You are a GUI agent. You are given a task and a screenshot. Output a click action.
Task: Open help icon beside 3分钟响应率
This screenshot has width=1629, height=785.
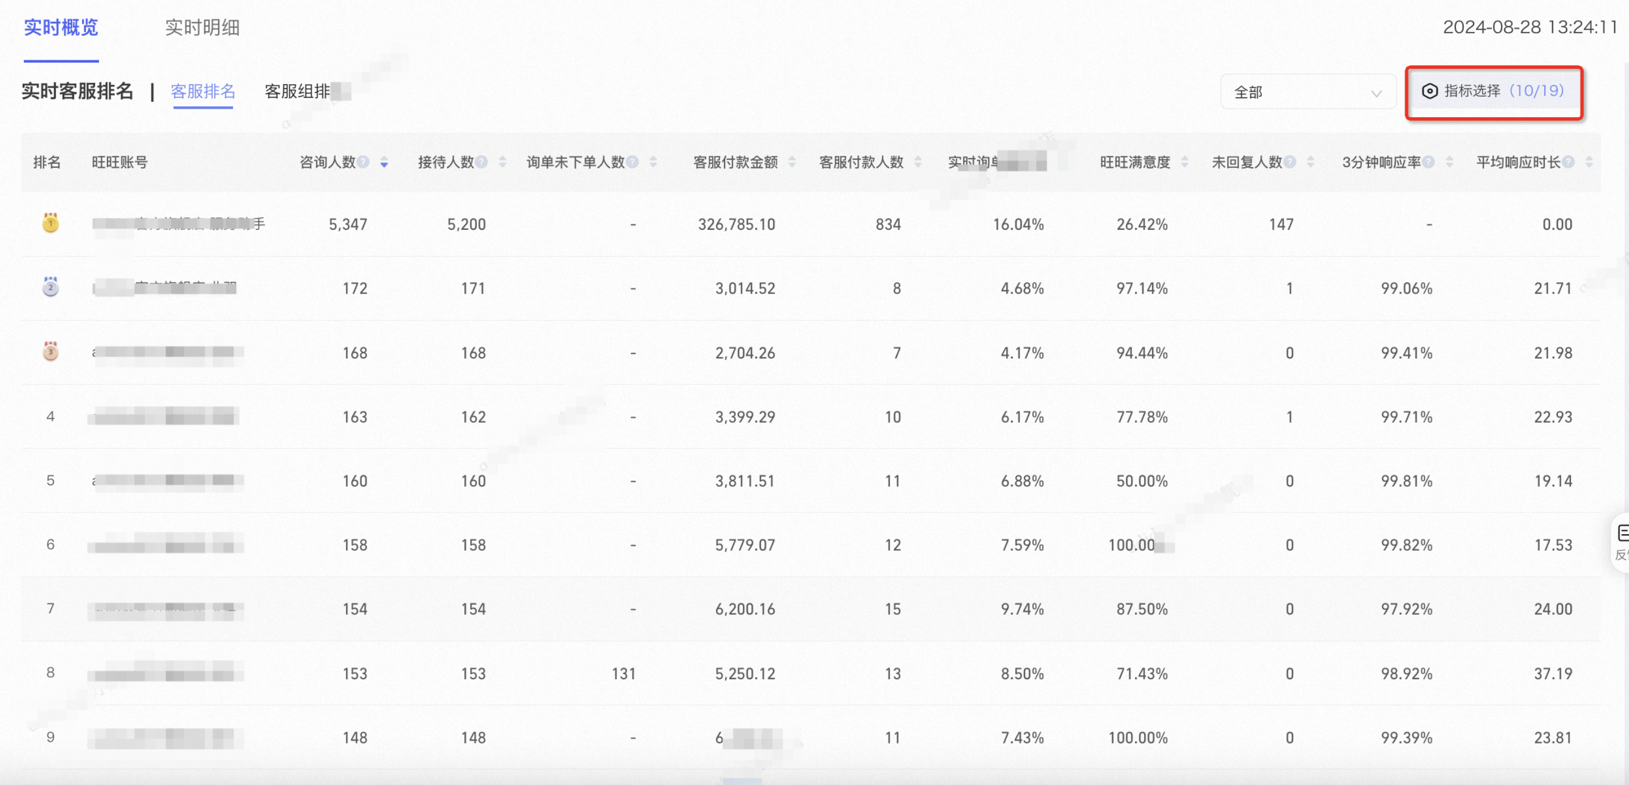pos(1428,163)
